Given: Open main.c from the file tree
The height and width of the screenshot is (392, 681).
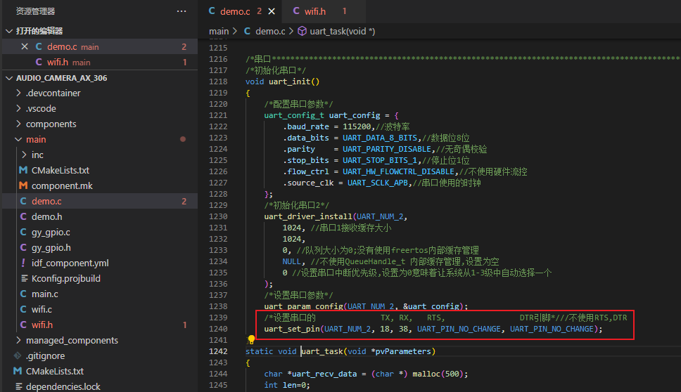Looking at the screenshot, I should [44, 294].
